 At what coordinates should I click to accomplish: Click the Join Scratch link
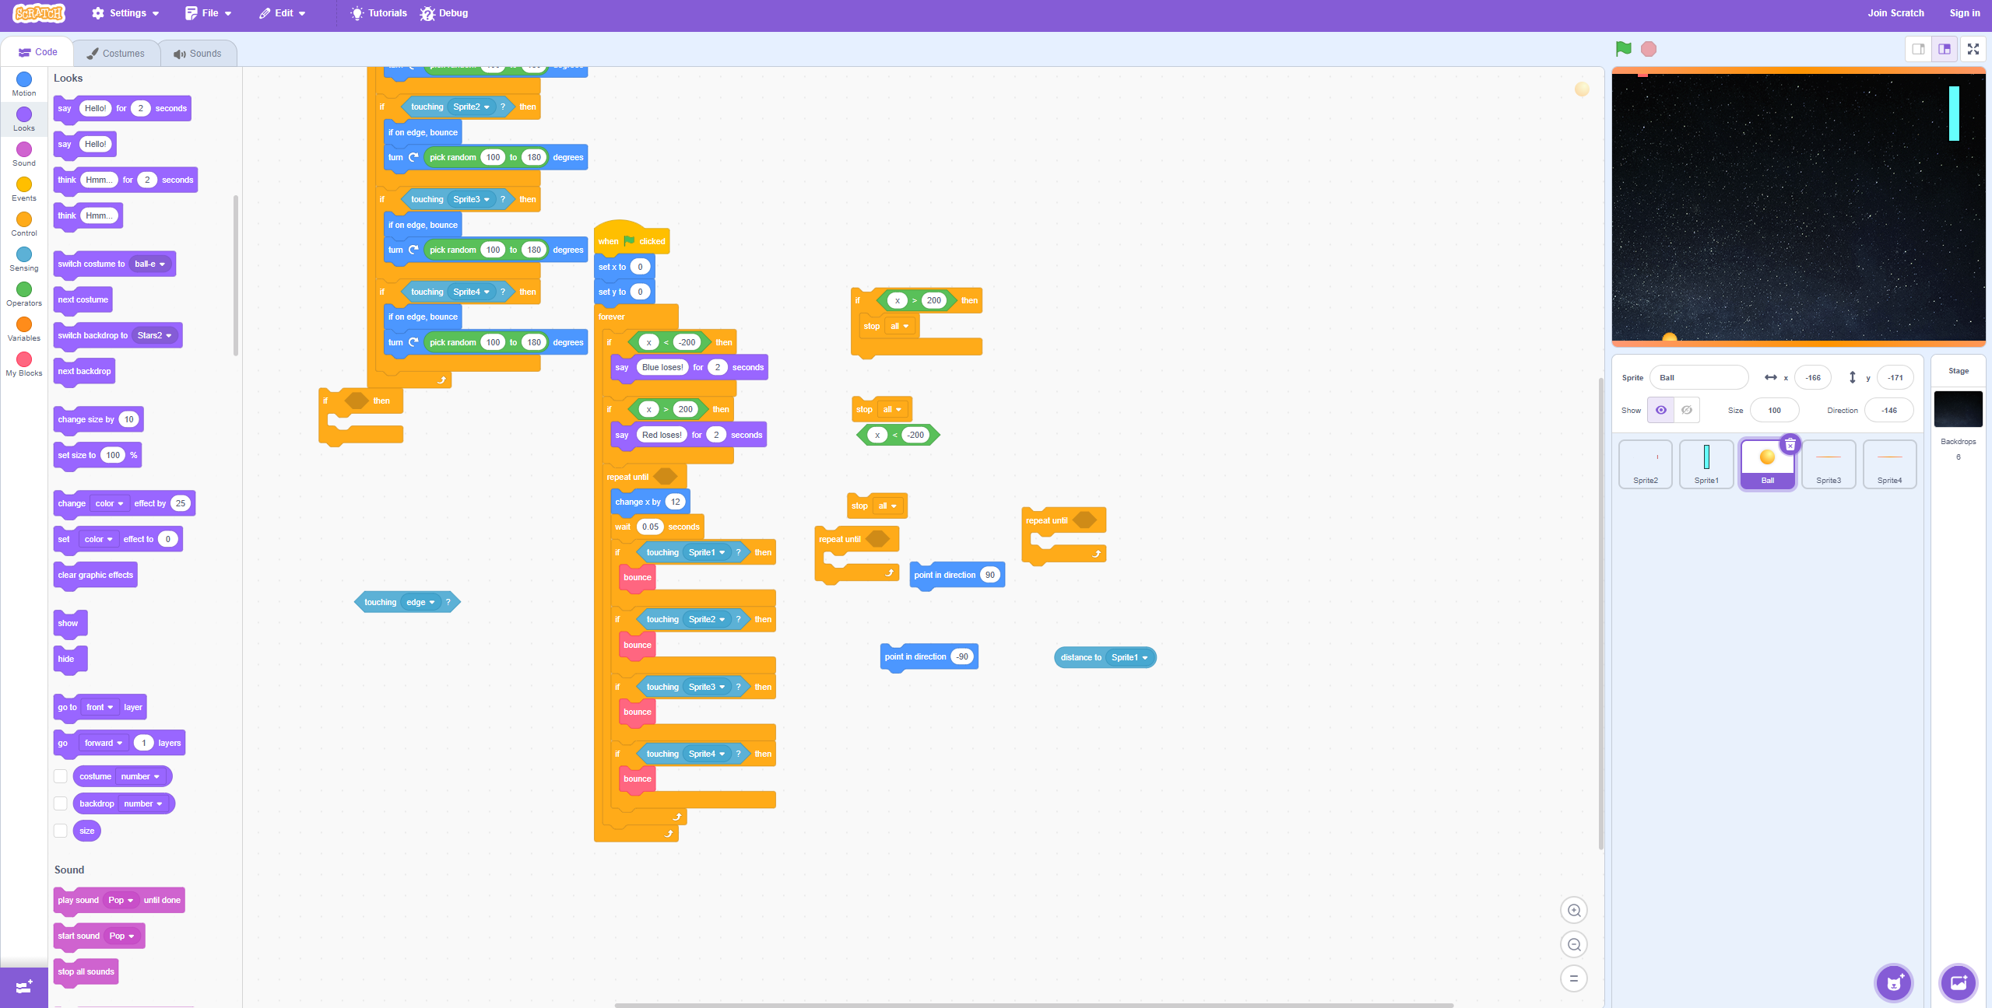(1895, 13)
